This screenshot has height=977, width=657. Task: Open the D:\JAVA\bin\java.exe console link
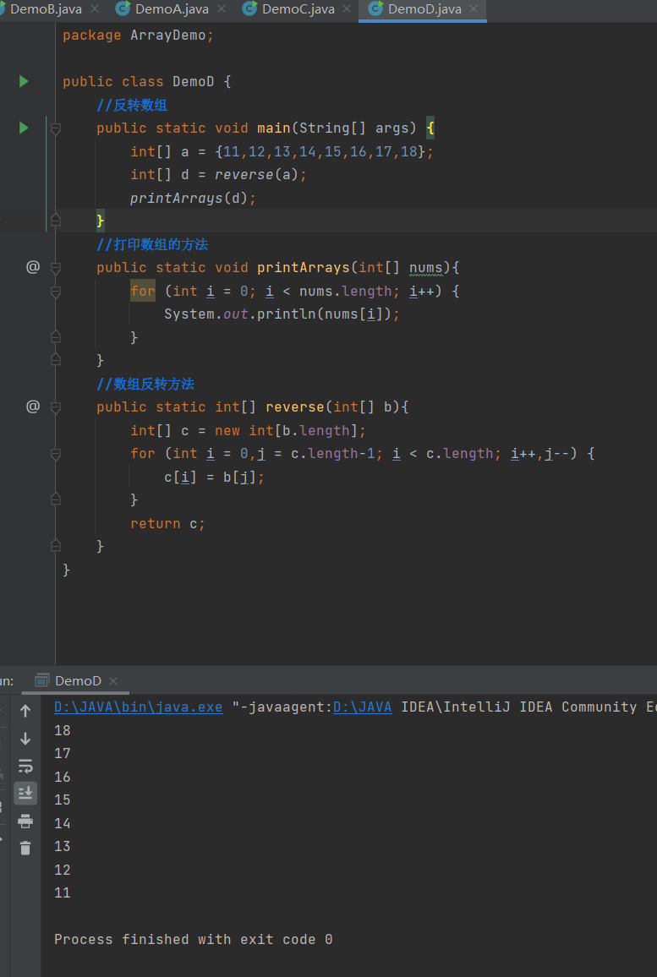click(138, 707)
